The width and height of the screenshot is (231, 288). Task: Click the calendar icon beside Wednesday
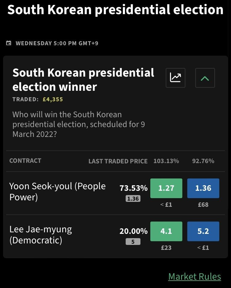pos(9,43)
